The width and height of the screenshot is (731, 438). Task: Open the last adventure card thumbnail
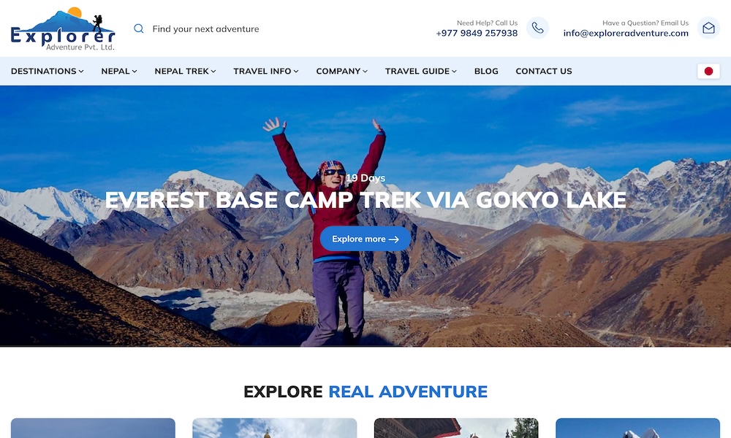pos(637,428)
